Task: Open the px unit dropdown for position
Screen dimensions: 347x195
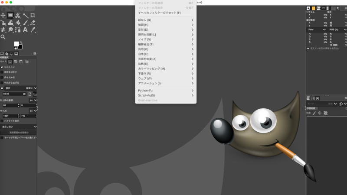Action: pos(33,100)
